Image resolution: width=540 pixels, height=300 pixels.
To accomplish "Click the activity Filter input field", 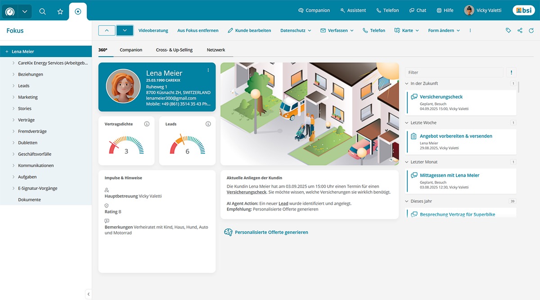I will (x=454, y=72).
